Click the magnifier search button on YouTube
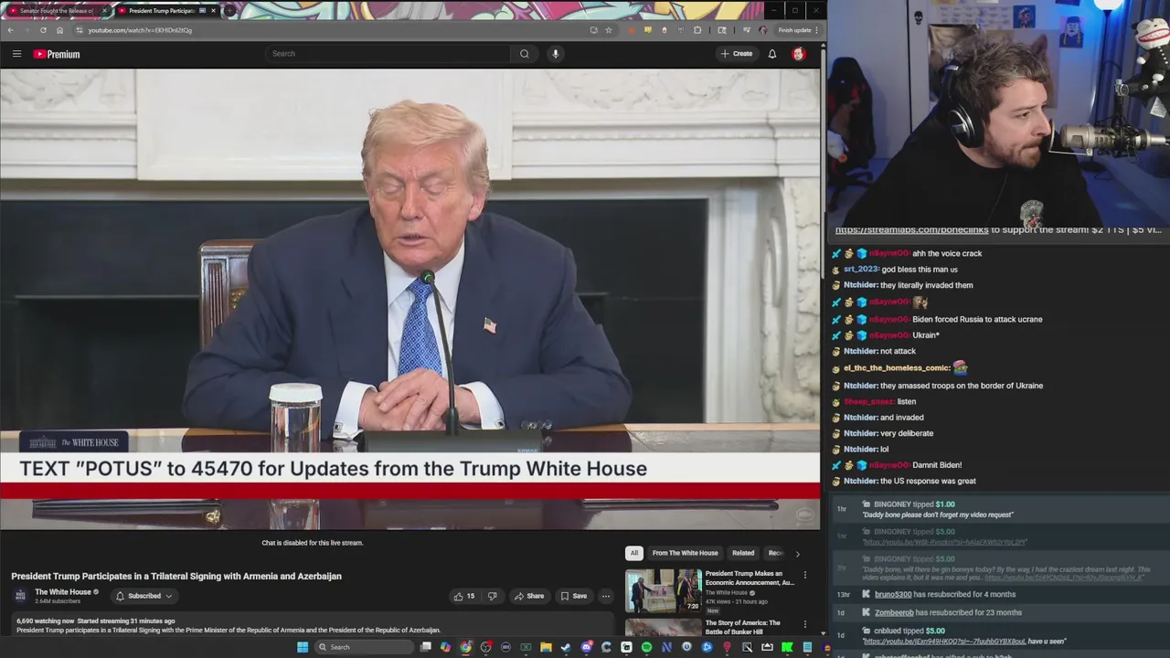This screenshot has height=658, width=1170. 525,54
